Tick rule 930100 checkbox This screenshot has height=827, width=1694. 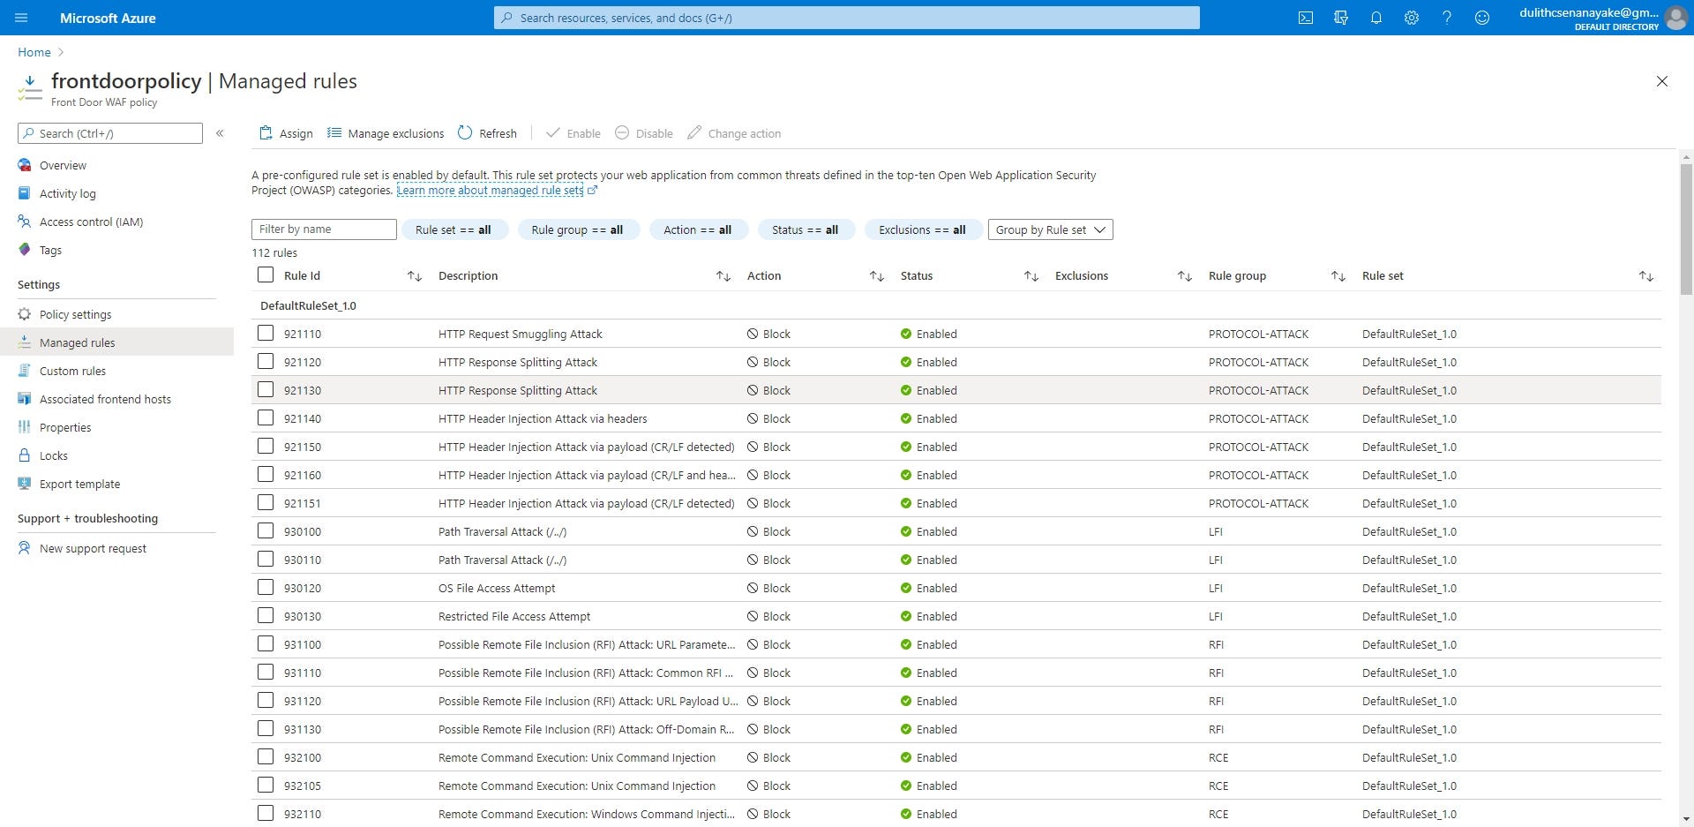point(266,530)
